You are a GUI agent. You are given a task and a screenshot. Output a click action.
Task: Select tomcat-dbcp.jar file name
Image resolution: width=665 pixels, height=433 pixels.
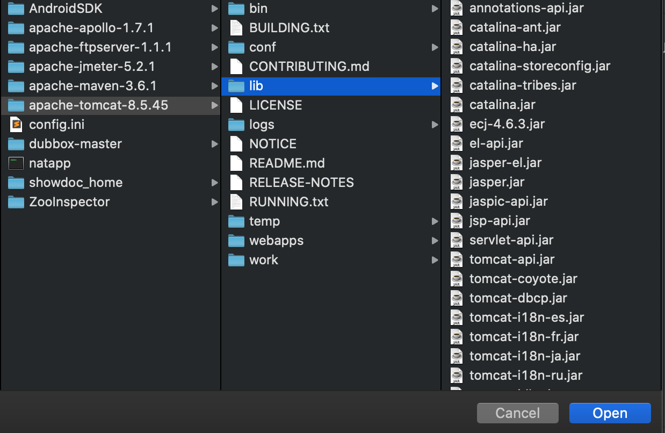(518, 298)
